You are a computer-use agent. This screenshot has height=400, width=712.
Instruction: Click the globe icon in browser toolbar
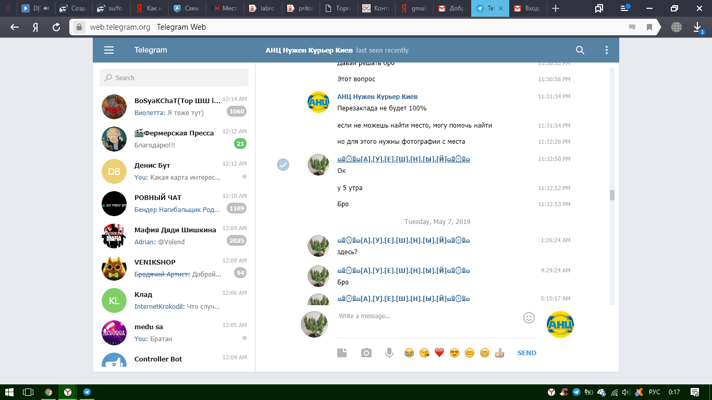tap(677, 27)
